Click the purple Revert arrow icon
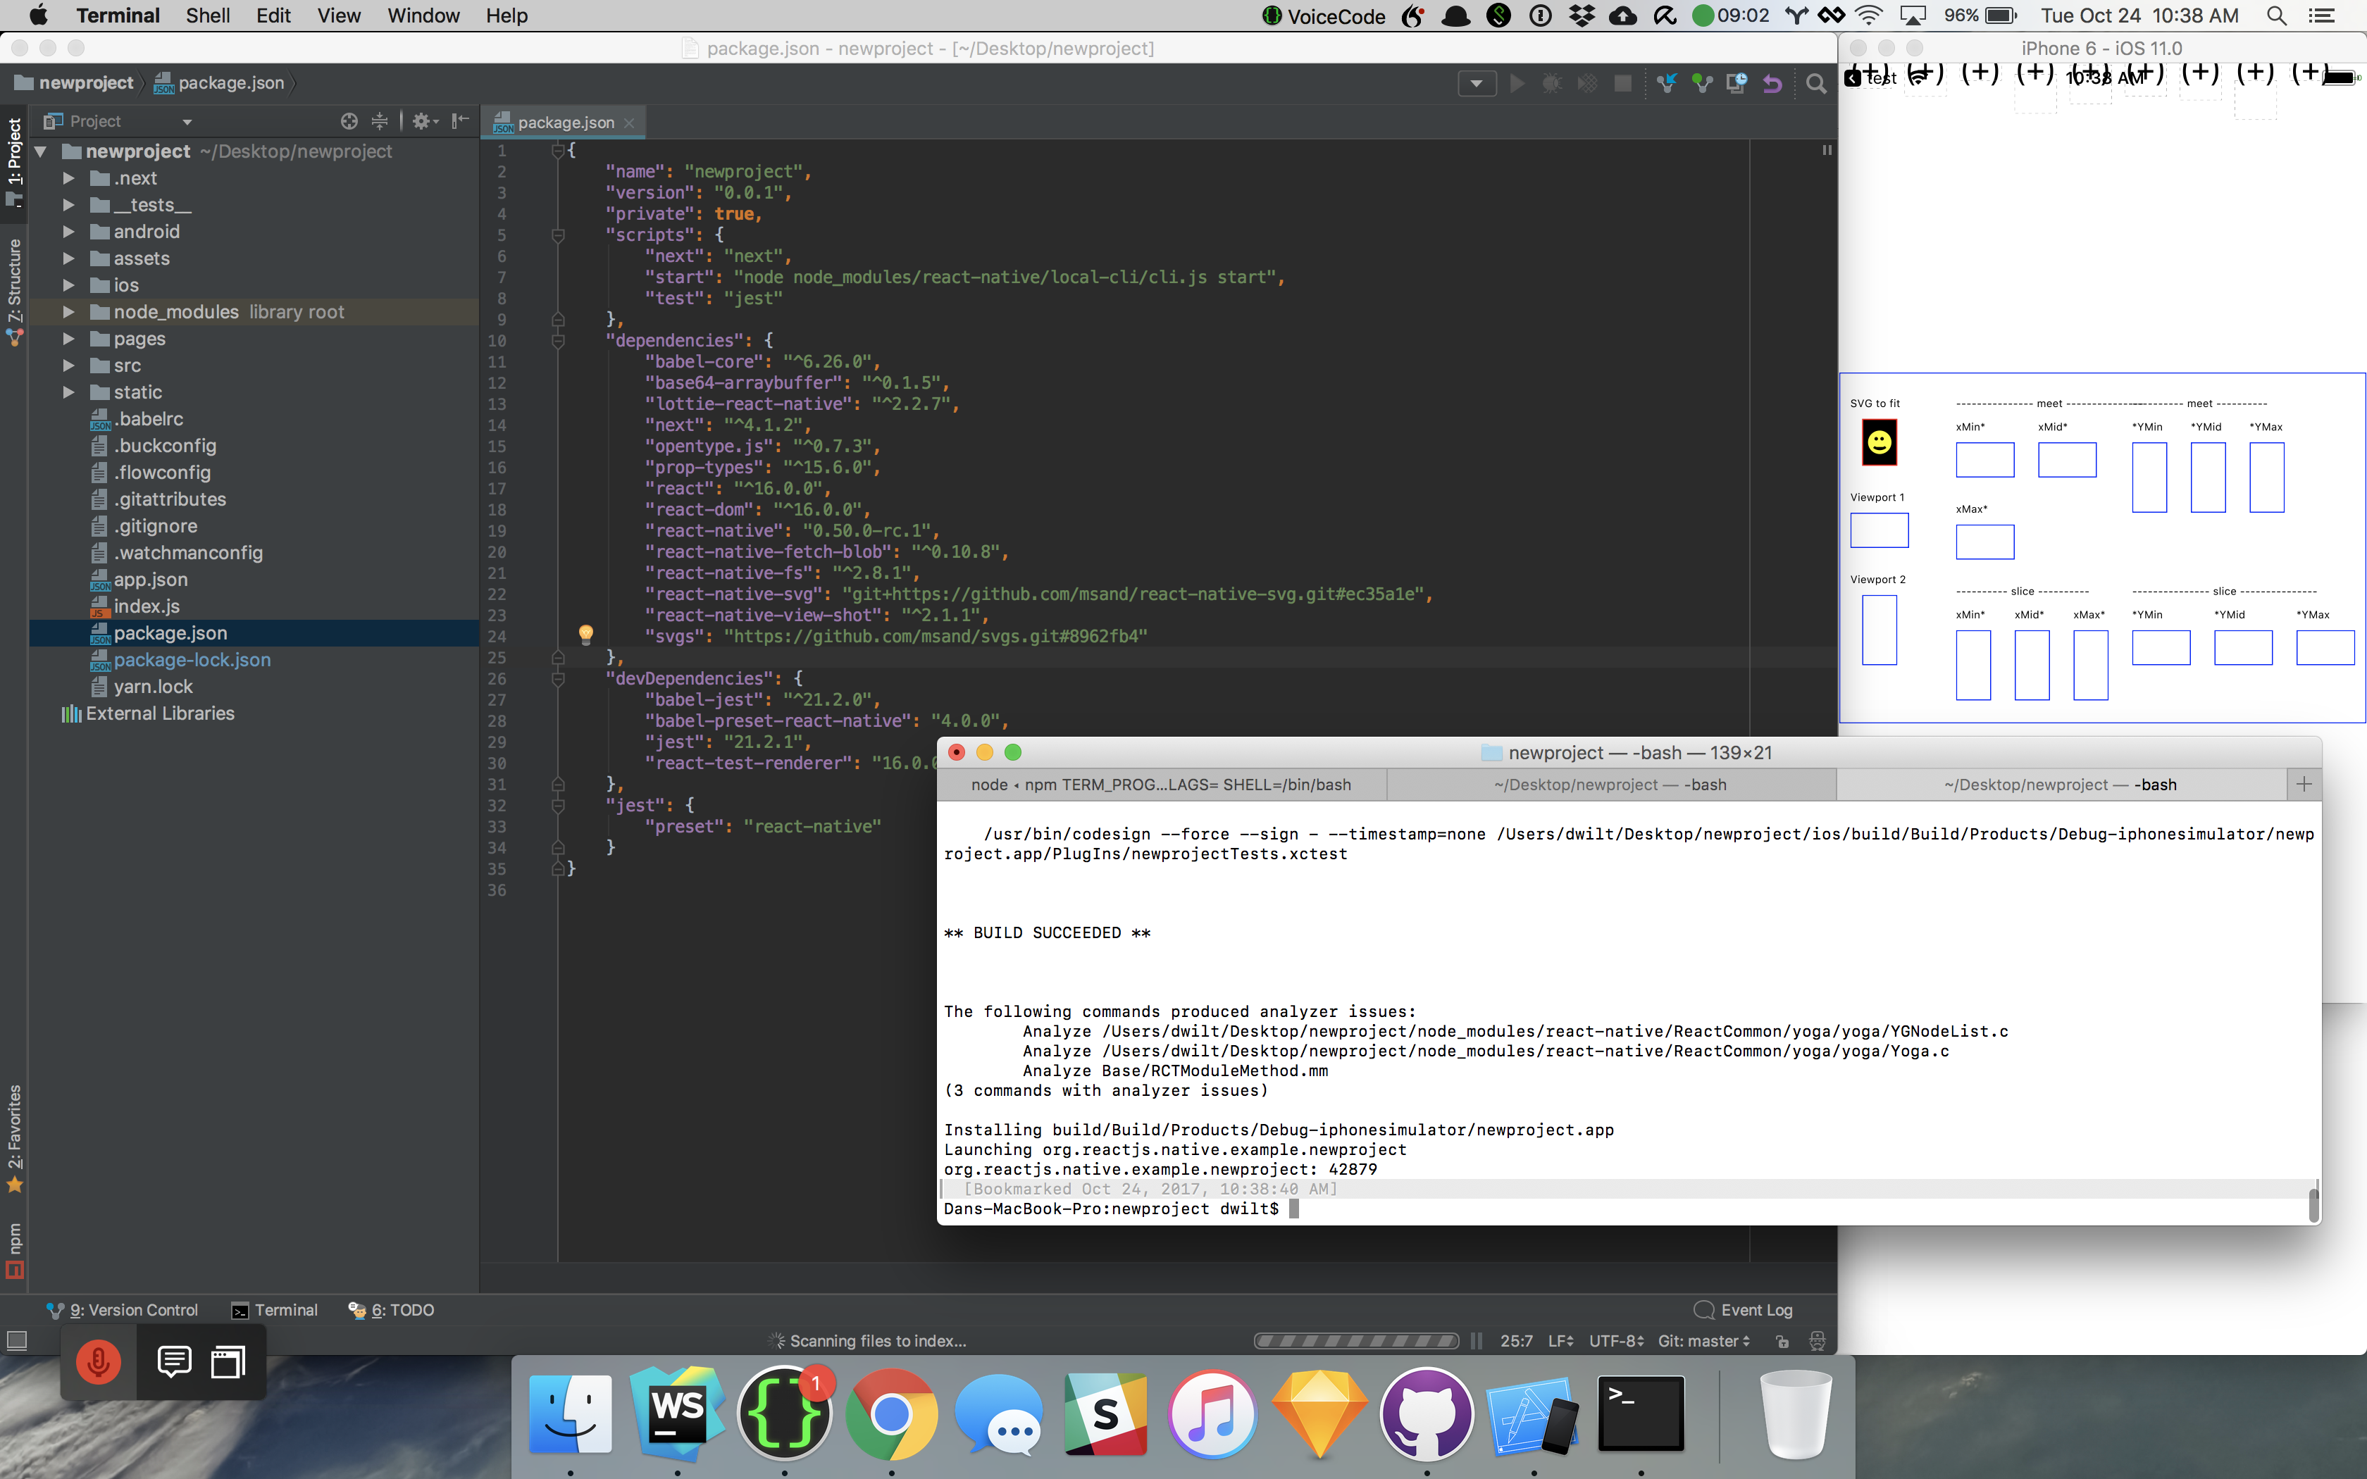The height and width of the screenshot is (1479, 2367). (x=1772, y=84)
